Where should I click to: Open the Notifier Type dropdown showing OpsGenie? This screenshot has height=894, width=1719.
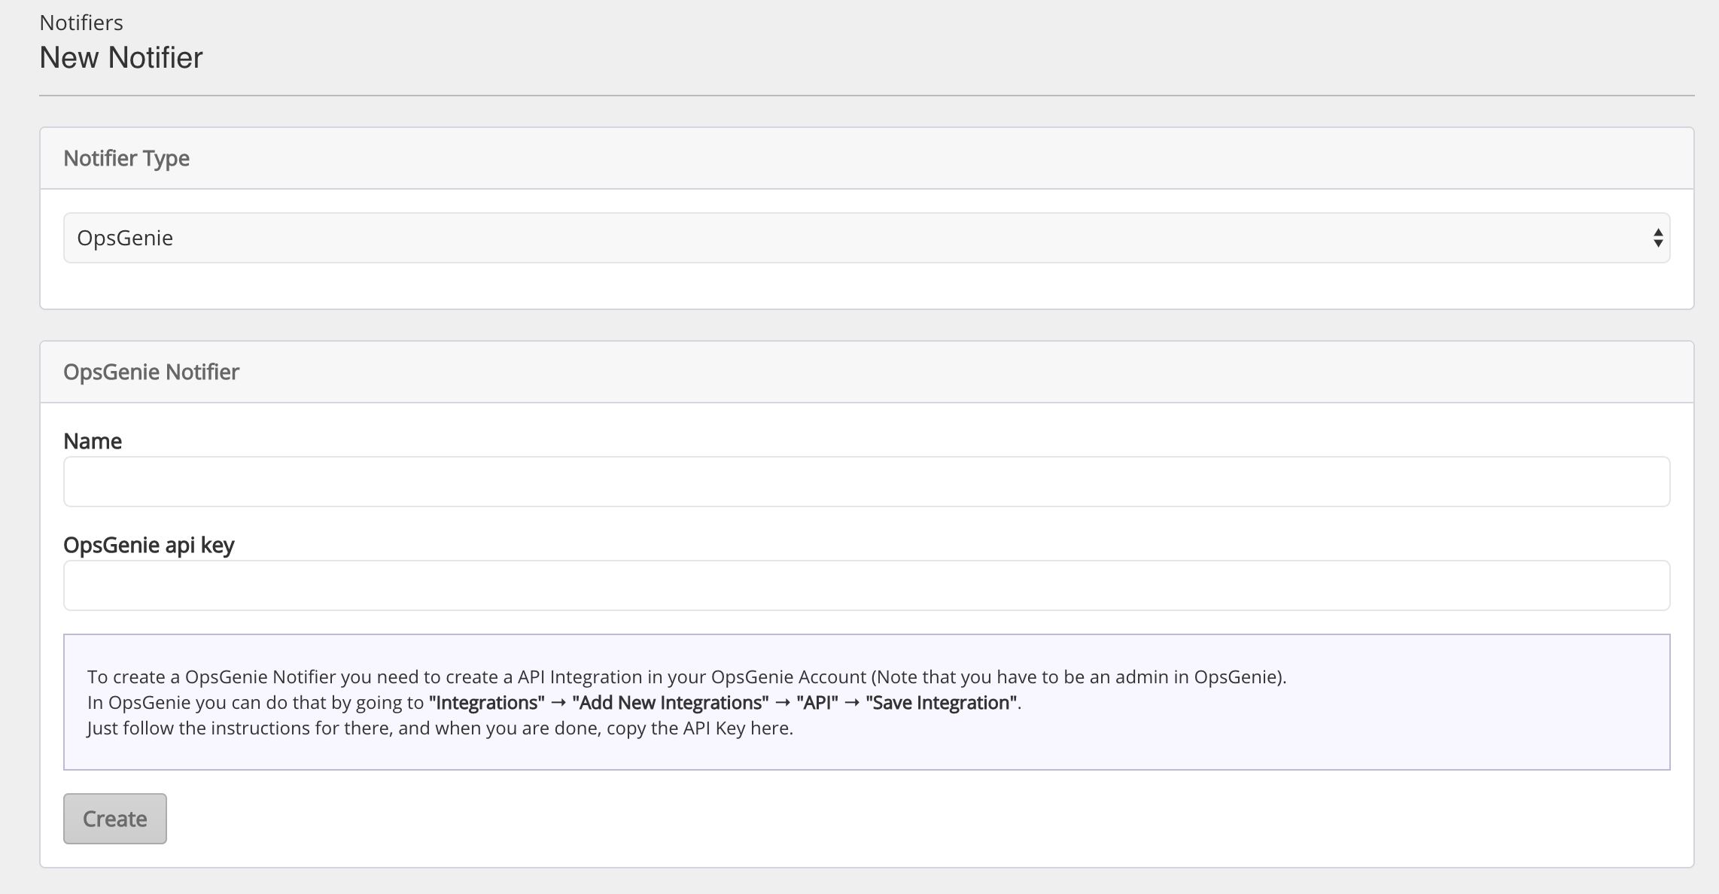[866, 238]
